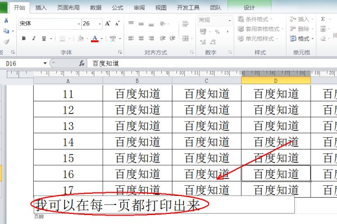337x224 pixels.
Task: Increase font size with the enlarge-A icon
Action: click(x=108, y=24)
